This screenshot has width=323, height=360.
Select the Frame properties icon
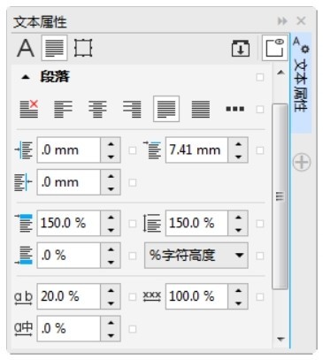click(83, 48)
